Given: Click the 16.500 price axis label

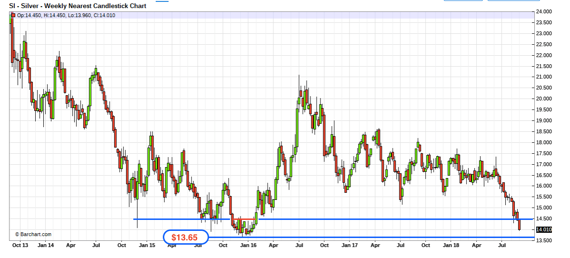Looking at the screenshot, I should [x=544, y=175].
